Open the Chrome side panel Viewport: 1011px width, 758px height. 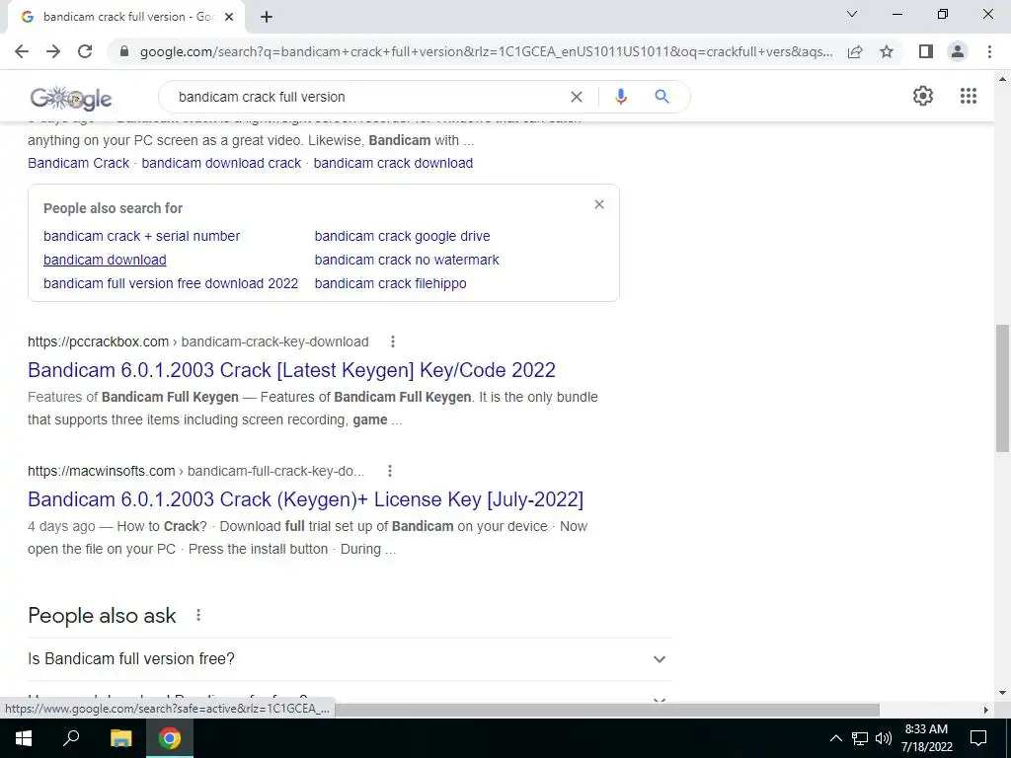coord(926,51)
